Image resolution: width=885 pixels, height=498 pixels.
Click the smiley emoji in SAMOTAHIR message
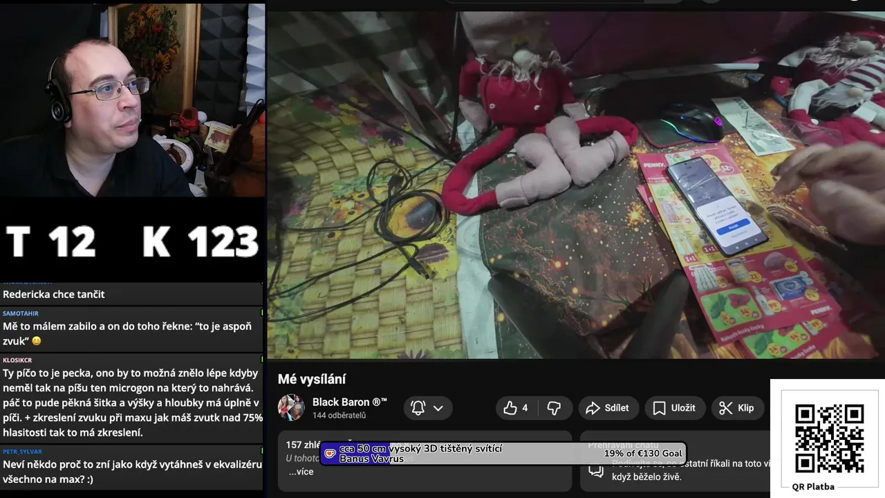37,341
